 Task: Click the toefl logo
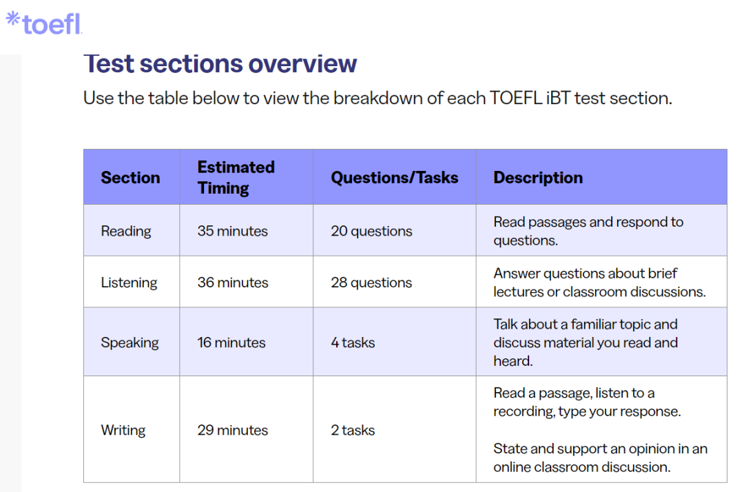[44, 23]
